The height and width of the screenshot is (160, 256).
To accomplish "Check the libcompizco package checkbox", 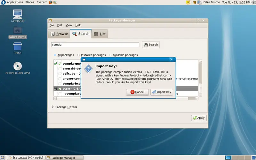I will pos(60,94).
